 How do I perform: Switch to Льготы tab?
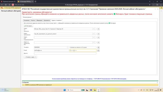33,20
